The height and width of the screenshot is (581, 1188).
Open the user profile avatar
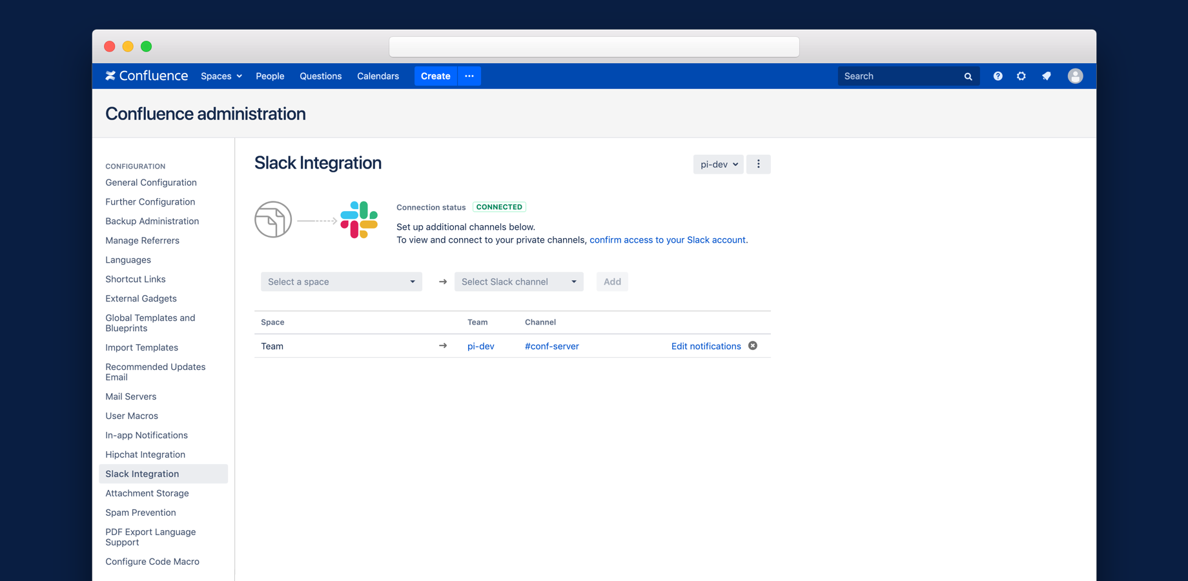point(1075,76)
